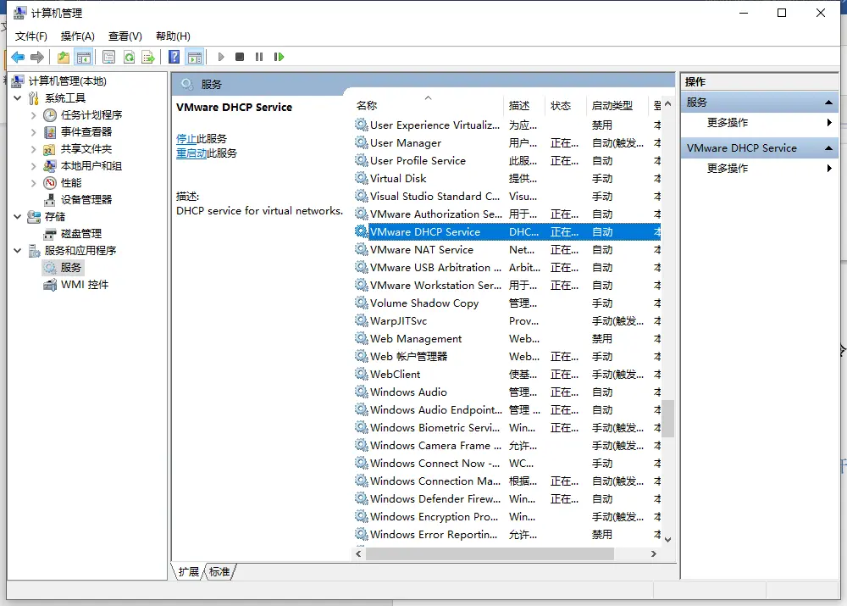Click the vertical scrollbar thumb in services list

[x=668, y=418]
